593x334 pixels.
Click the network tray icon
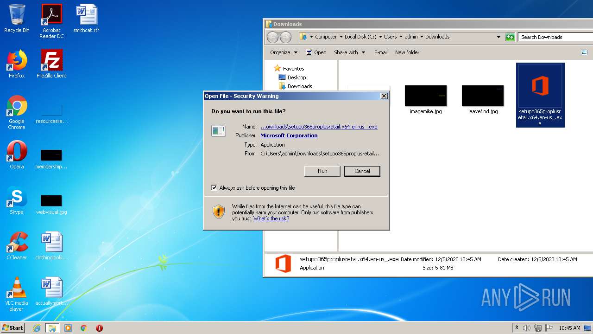(x=538, y=328)
